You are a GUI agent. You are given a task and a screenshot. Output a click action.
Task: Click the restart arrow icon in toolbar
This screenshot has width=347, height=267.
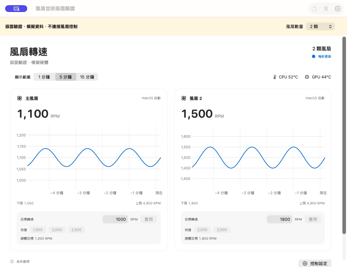point(314,9)
